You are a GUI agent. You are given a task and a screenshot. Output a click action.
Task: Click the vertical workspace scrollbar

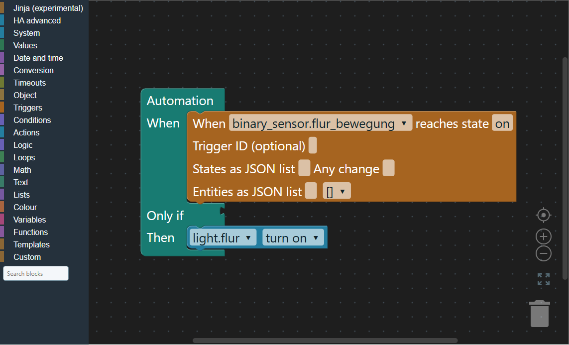tap(565, 168)
